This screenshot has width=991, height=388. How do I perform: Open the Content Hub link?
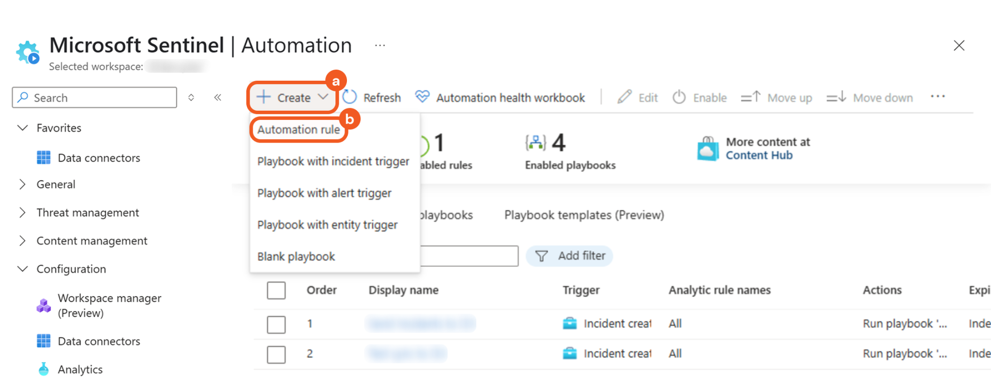(759, 155)
